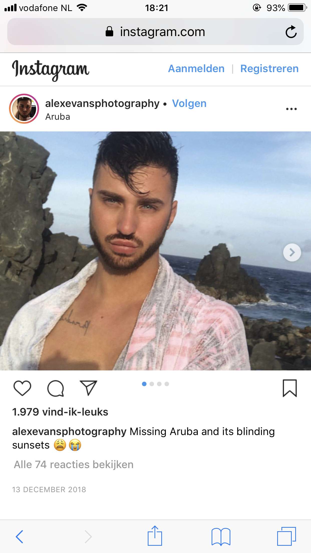The height and width of the screenshot is (553, 311).
Task: Advance to next photo with carousel arrow
Action: coord(292,252)
